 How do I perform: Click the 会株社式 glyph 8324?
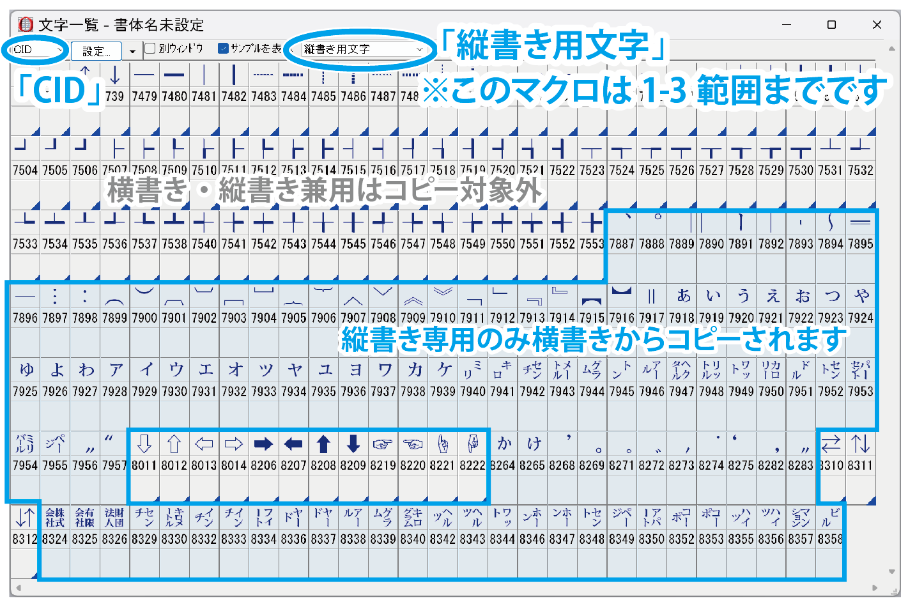coord(55,518)
